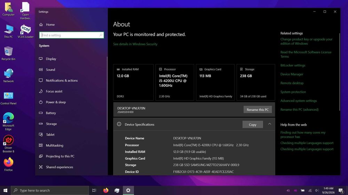Select the 238 GB SSD SAMSUNG storage value
This screenshot has width=348, height=195.
(x=206, y=165)
